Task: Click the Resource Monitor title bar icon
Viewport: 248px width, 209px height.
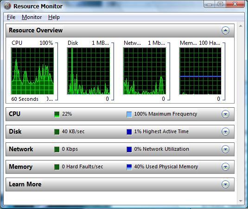Action: (7, 6)
